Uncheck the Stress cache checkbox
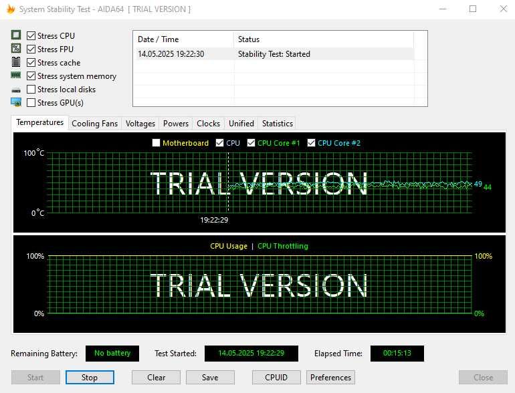This screenshot has height=393, width=515. click(31, 62)
